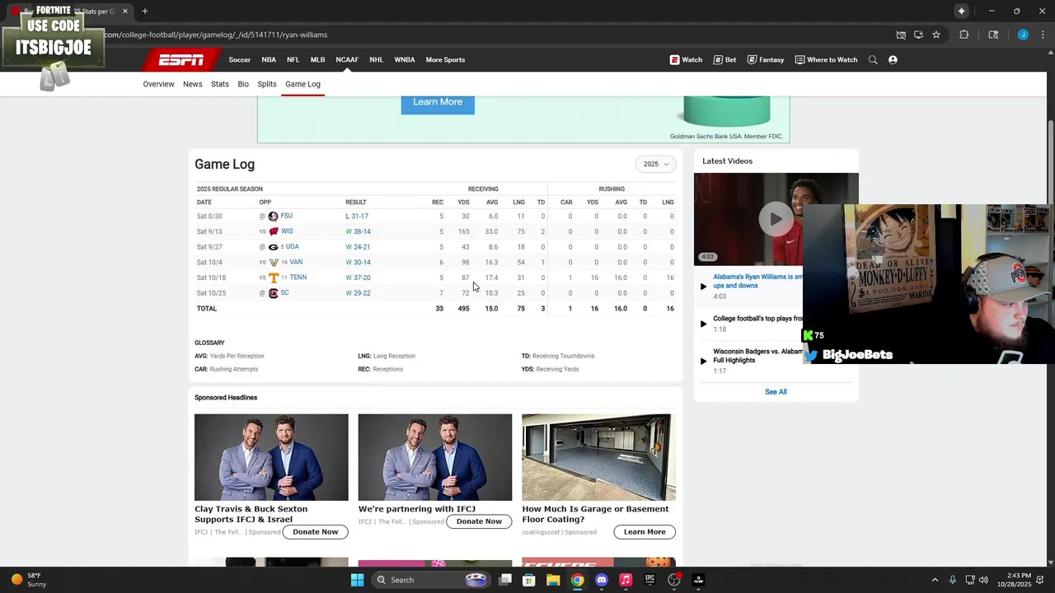The height and width of the screenshot is (593, 1055).
Task: Open Task View on the taskbar
Action: (505, 580)
